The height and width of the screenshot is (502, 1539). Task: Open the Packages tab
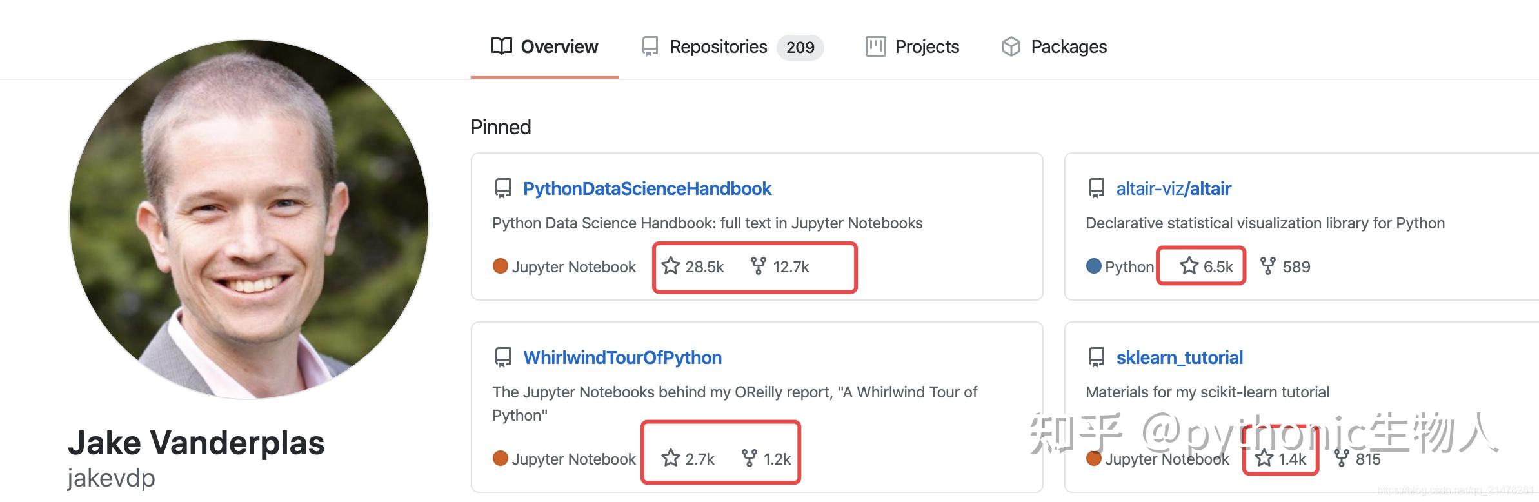click(x=1054, y=46)
